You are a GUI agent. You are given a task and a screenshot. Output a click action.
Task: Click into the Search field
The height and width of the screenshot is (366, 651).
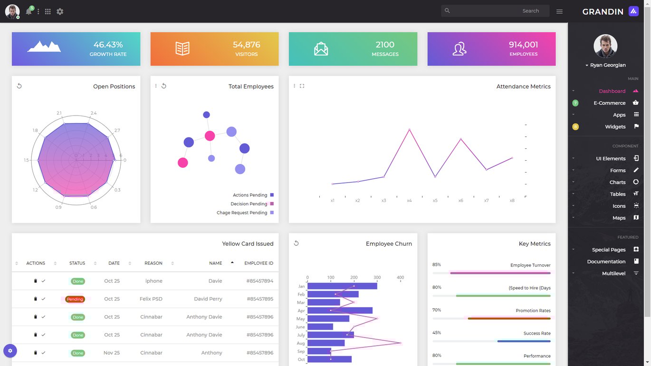[495, 11]
